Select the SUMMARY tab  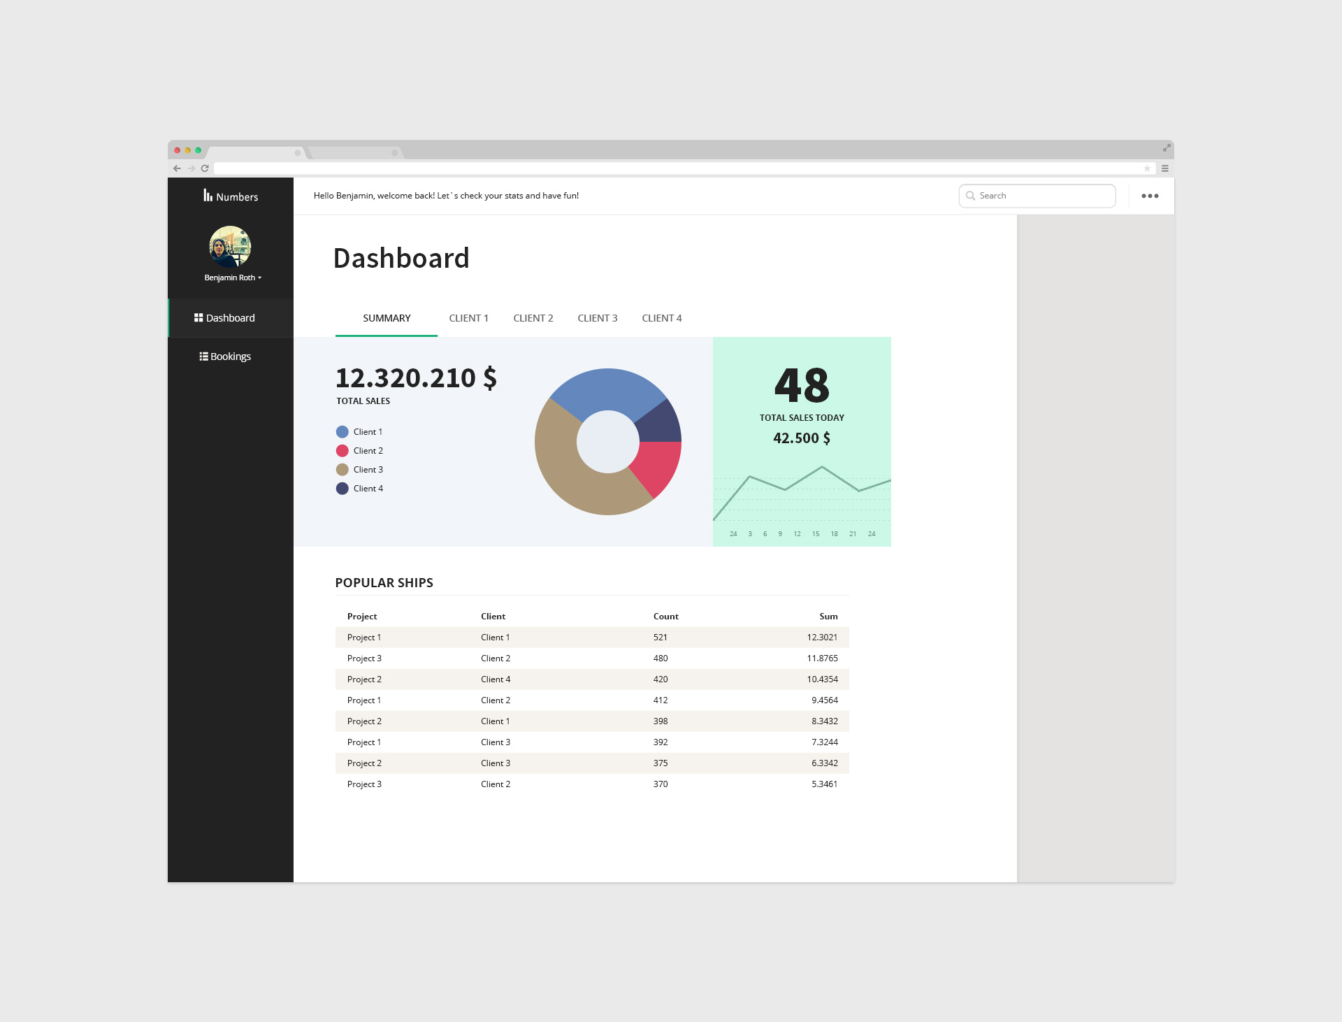387,318
